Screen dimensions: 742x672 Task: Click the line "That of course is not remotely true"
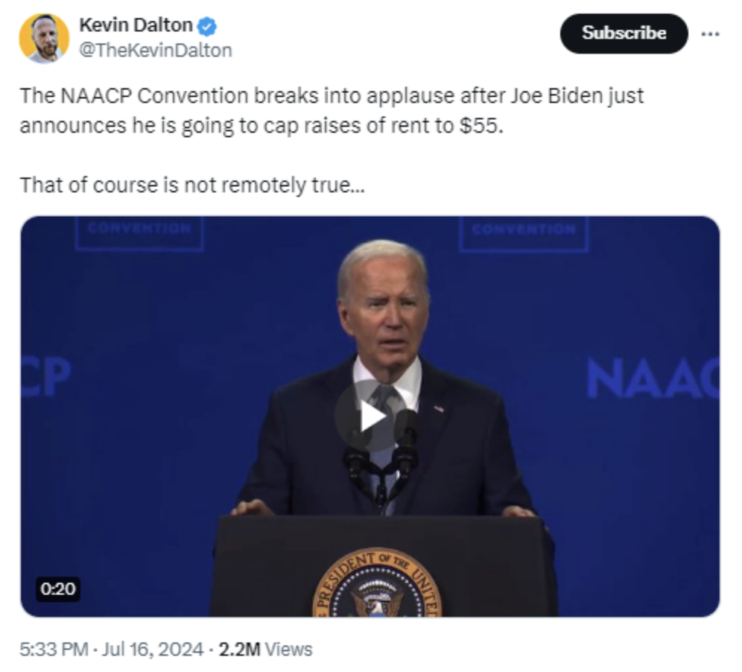[x=192, y=185]
